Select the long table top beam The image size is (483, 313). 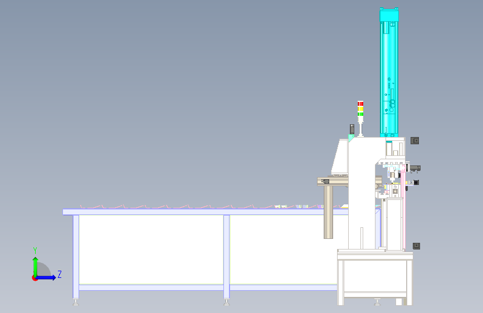pyautogui.click(x=206, y=212)
